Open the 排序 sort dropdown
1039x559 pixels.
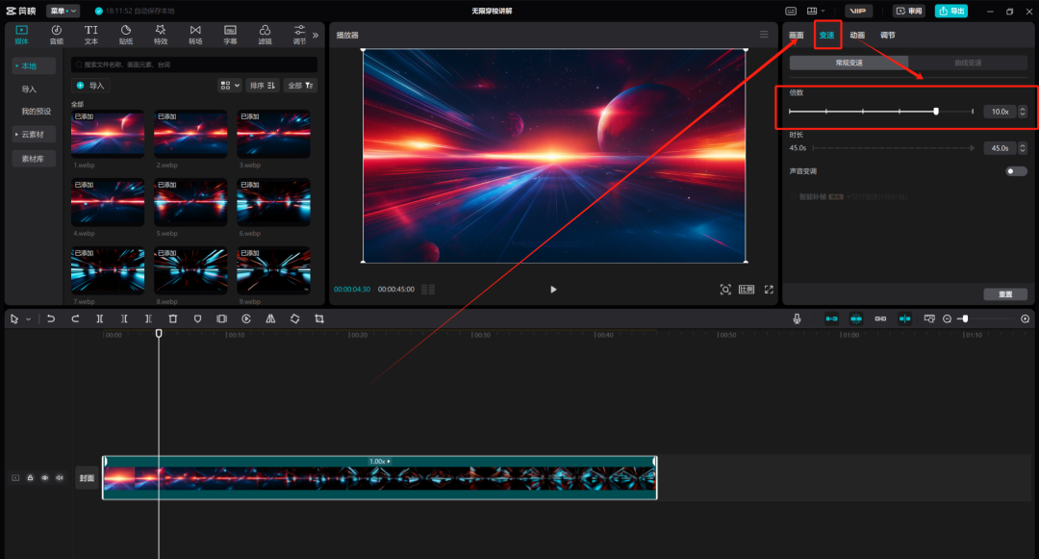262,86
